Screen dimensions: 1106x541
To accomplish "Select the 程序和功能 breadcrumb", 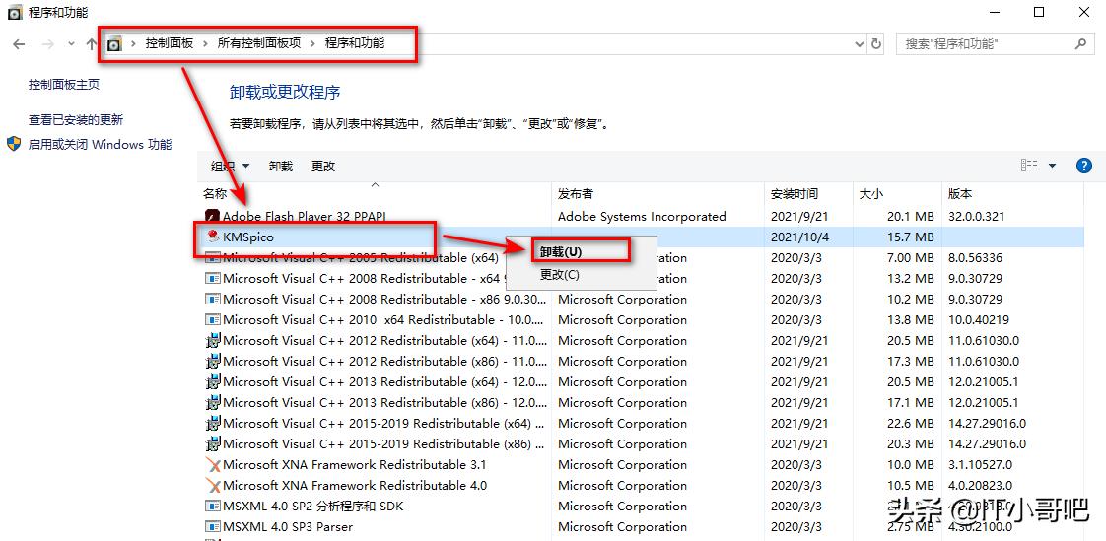I will (x=355, y=43).
